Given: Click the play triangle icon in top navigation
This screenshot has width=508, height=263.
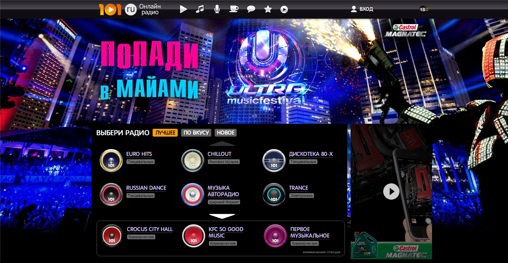Looking at the screenshot, I should point(183,9).
